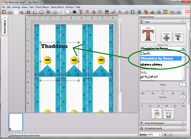The height and width of the screenshot is (139, 191).
Task: Select the page thumbnail in the strip
Action: pyautogui.click(x=16, y=122)
